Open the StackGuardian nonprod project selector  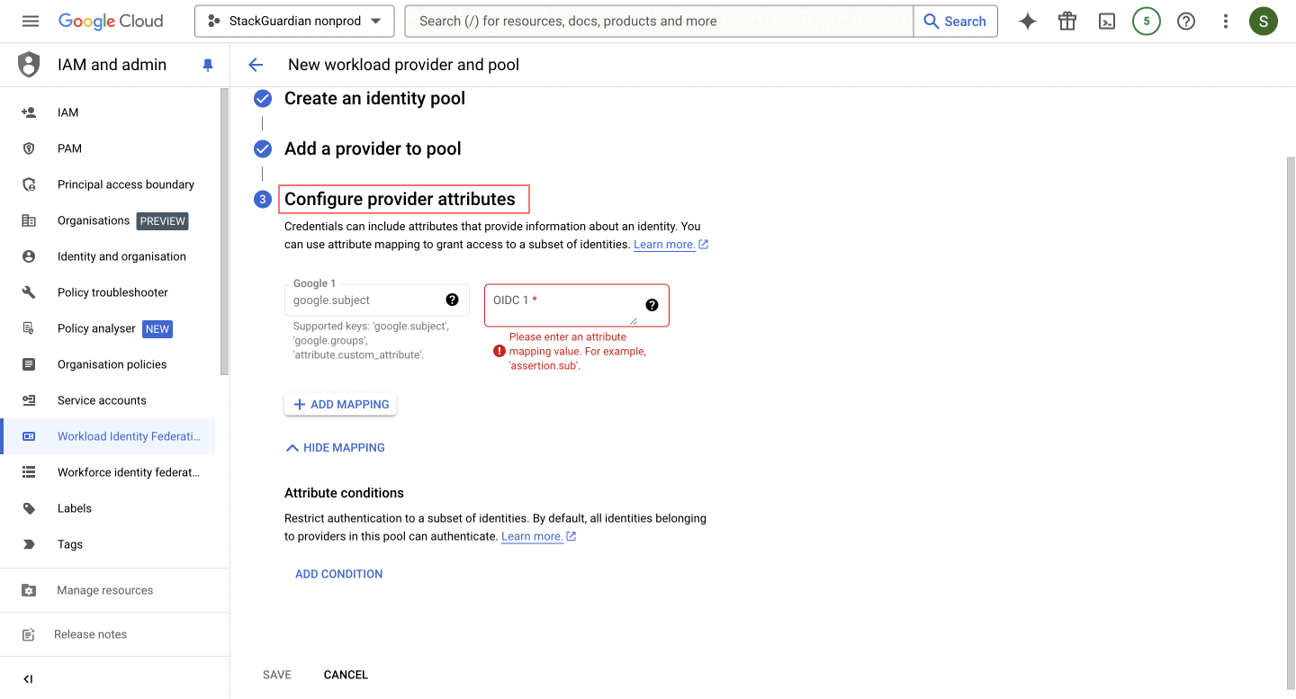click(x=294, y=22)
